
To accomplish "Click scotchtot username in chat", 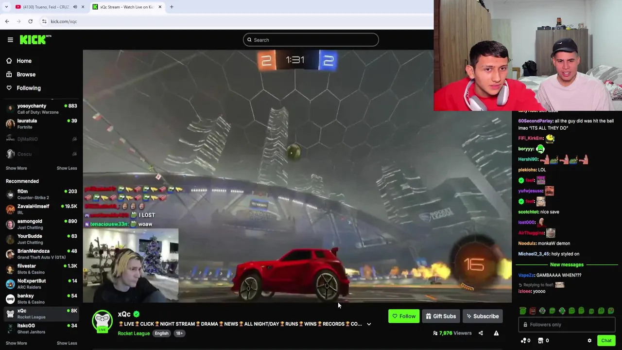I will [x=528, y=212].
